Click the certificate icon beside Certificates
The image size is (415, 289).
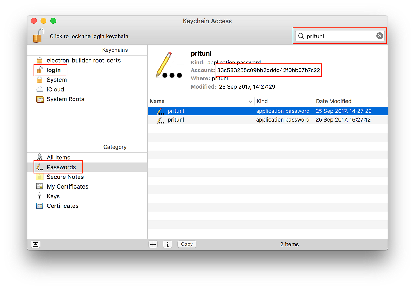click(40, 206)
